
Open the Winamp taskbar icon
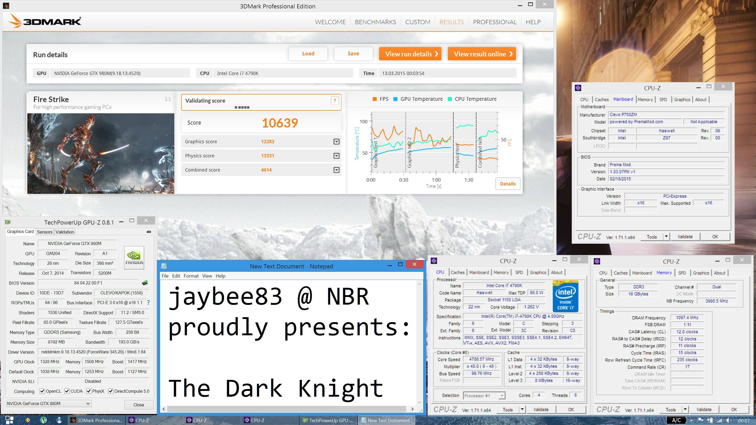click(28, 420)
